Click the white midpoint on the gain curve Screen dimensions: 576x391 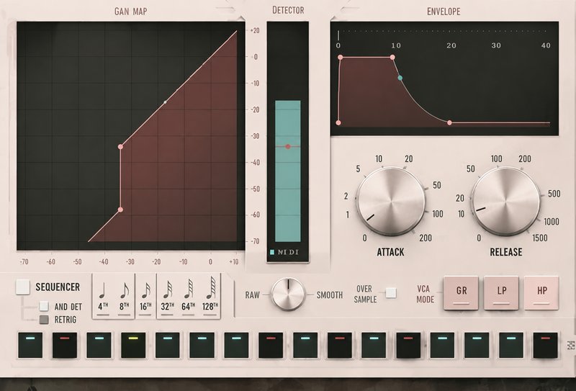(x=165, y=102)
